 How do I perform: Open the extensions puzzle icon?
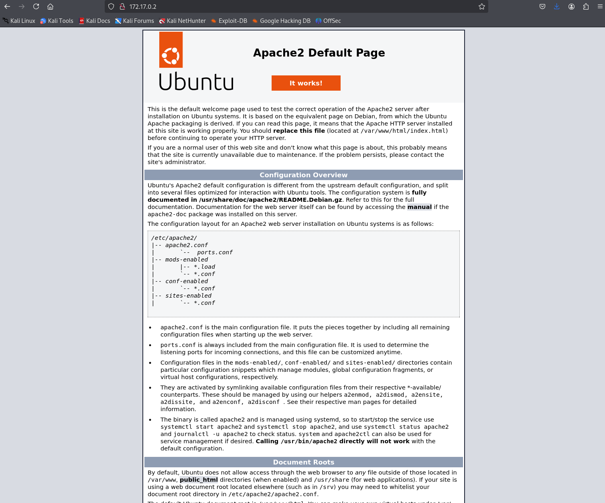pos(586,6)
